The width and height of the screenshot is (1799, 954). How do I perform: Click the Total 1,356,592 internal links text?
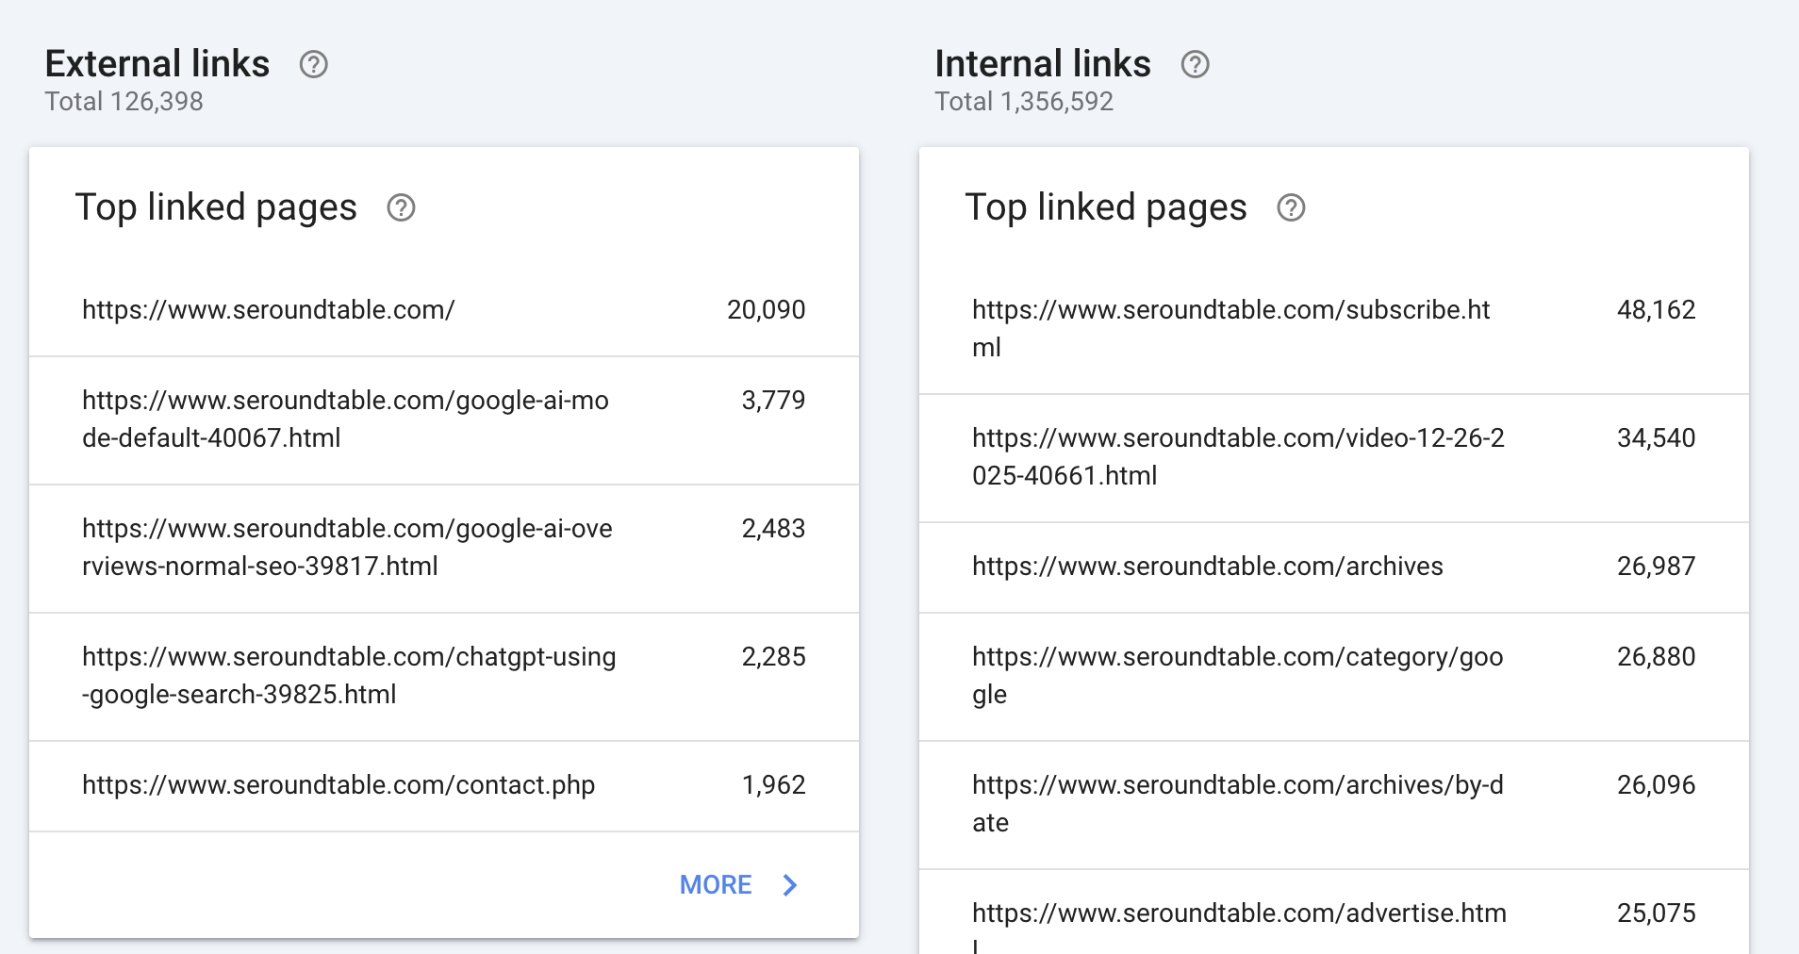tap(1023, 102)
